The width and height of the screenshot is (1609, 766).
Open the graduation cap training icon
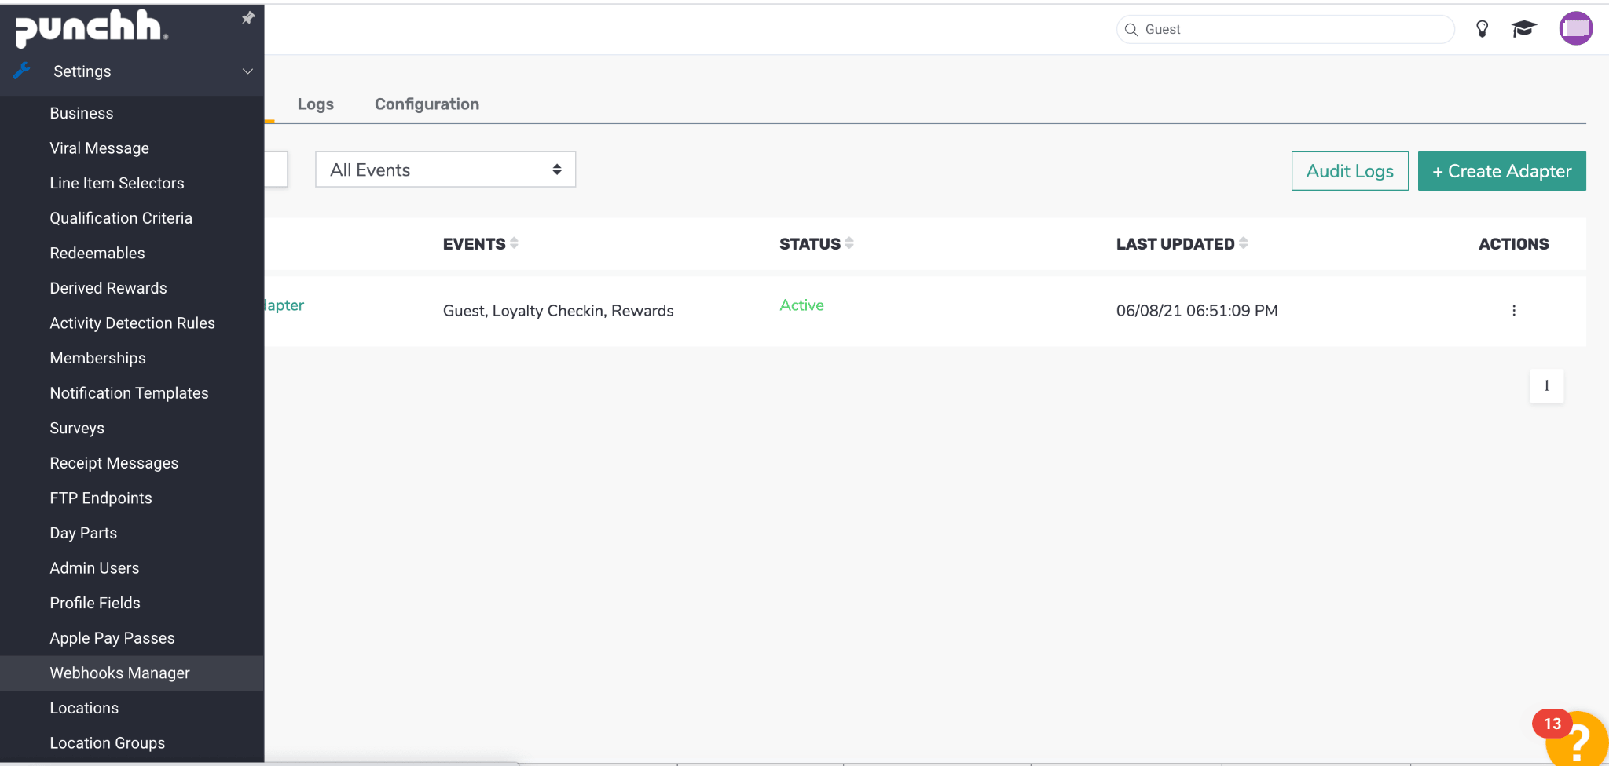1523,29
